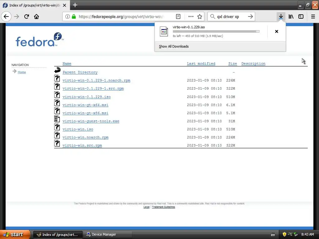The width and height of the screenshot is (319, 239).
Task: Click the Parent Directory back-arrow icon
Action: (x=57, y=70)
